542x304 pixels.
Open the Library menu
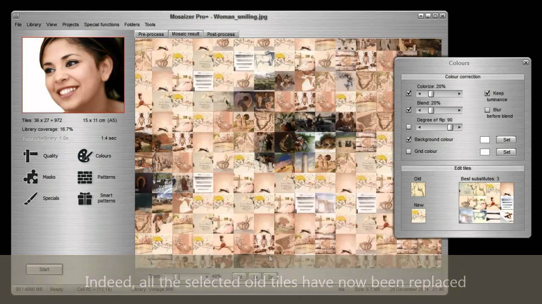pyautogui.click(x=34, y=24)
